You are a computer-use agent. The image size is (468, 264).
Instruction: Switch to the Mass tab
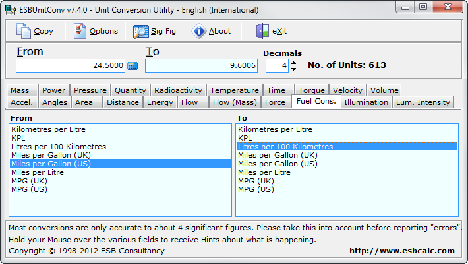[x=22, y=90]
